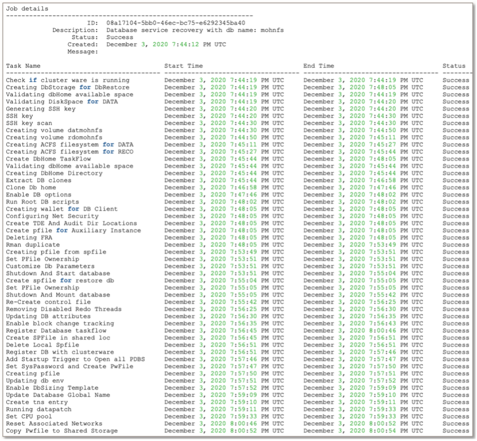Click the description text mentioning db name mohnfs
This screenshot has width=477, height=441.
point(195,30)
